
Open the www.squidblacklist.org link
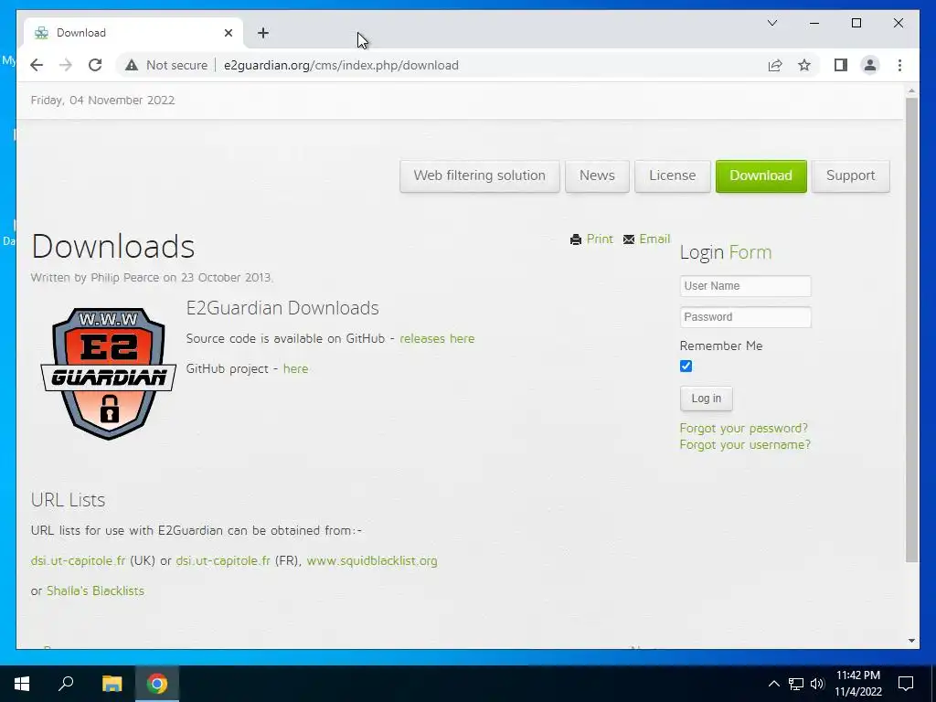point(372,560)
